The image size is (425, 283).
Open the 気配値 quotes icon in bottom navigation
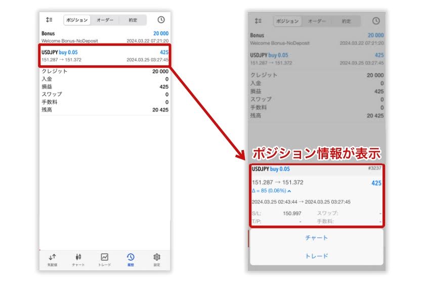pyautogui.click(x=53, y=259)
